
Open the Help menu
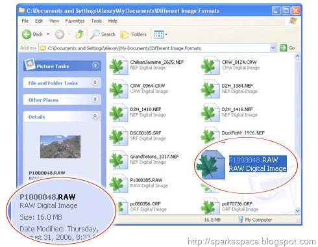pos(113,21)
